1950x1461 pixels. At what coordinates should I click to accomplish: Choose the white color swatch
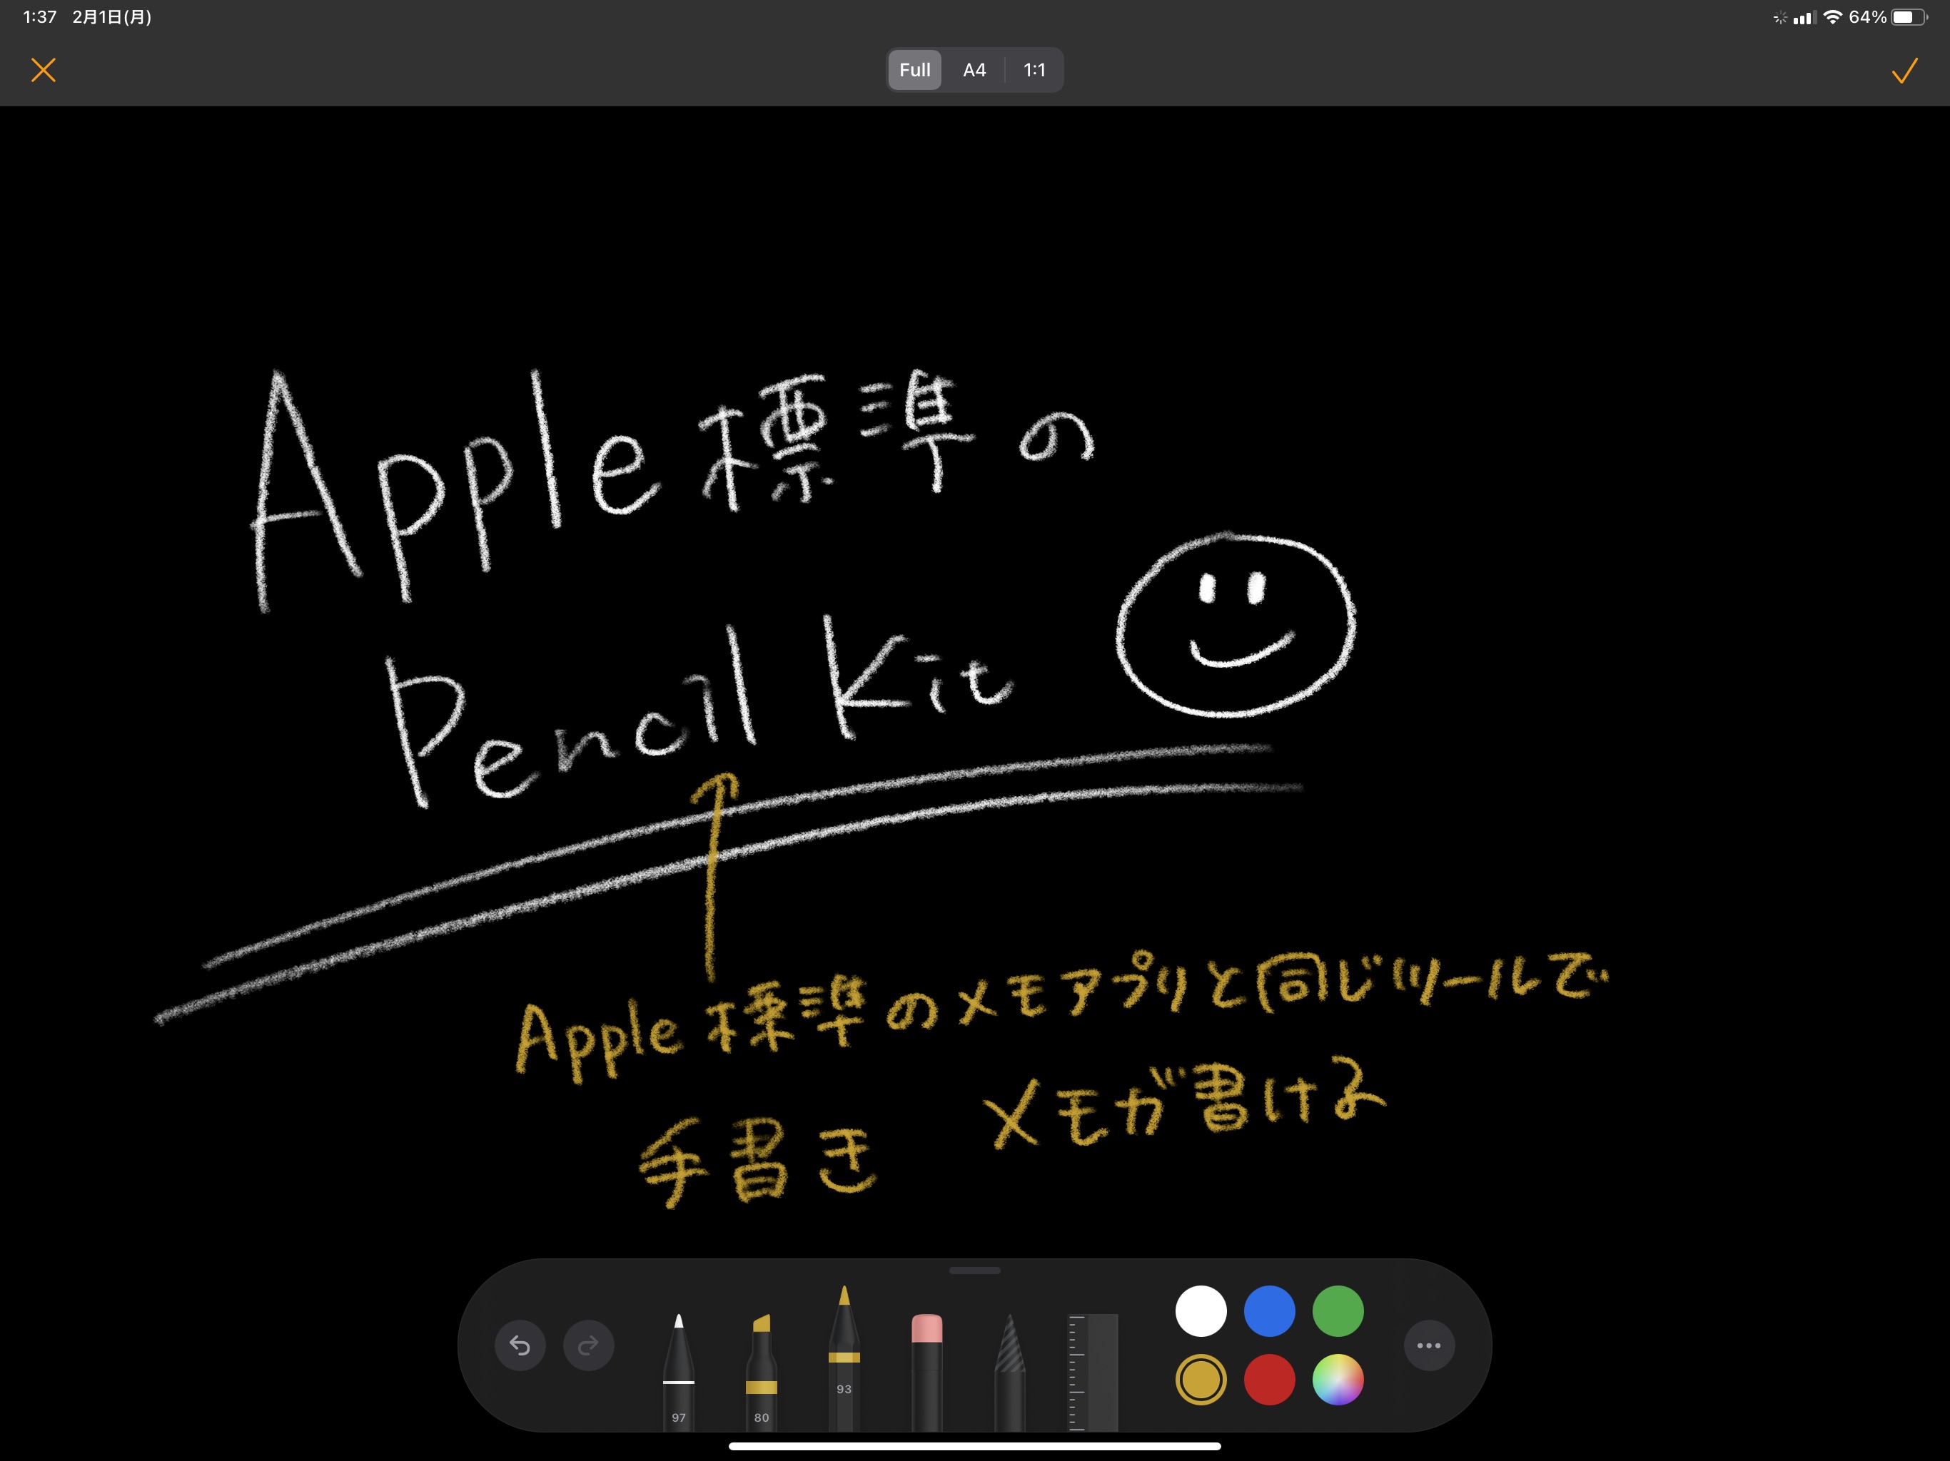tap(1201, 1310)
